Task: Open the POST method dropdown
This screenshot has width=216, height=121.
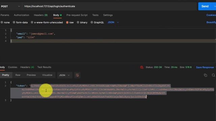Action: 10,6
